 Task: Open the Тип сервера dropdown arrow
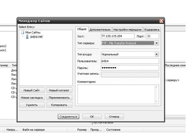click(x=157, y=43)
